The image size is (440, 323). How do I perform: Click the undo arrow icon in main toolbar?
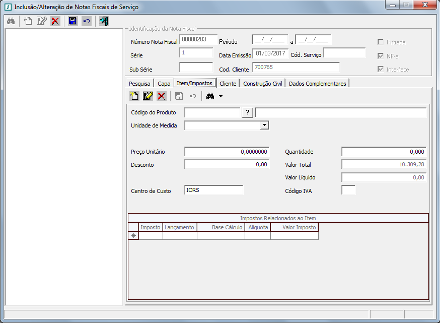pos(86,21)
